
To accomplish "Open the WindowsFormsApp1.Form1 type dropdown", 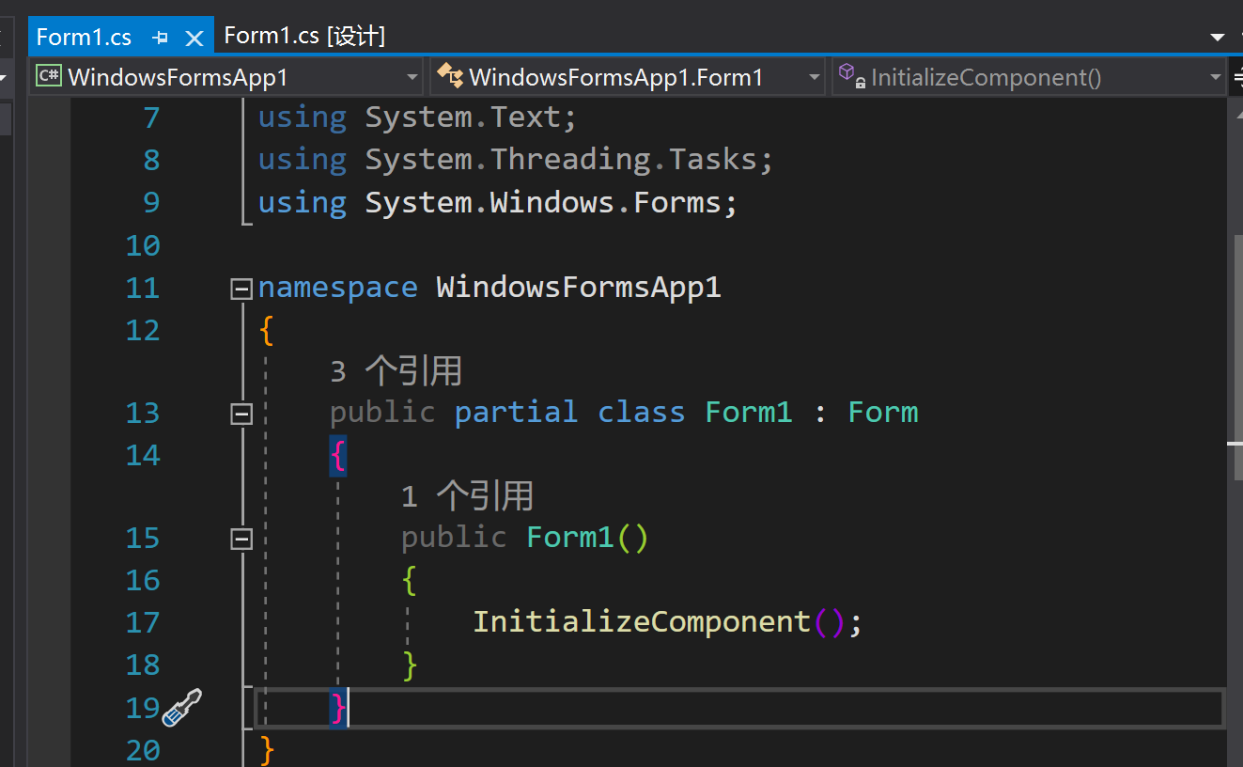I will click(628, 77).
